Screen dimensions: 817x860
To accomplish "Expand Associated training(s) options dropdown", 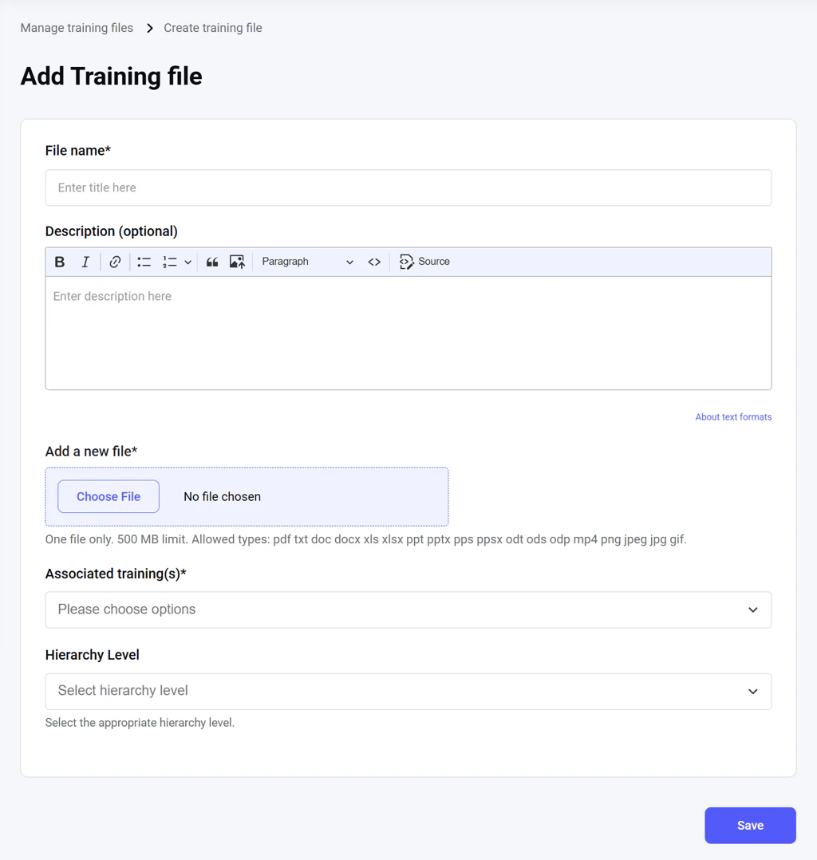I will tap(408, 609).
